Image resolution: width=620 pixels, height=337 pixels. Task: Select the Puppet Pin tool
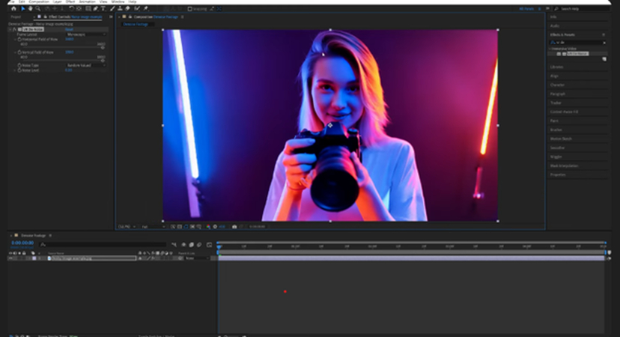[x=146, y=8]
